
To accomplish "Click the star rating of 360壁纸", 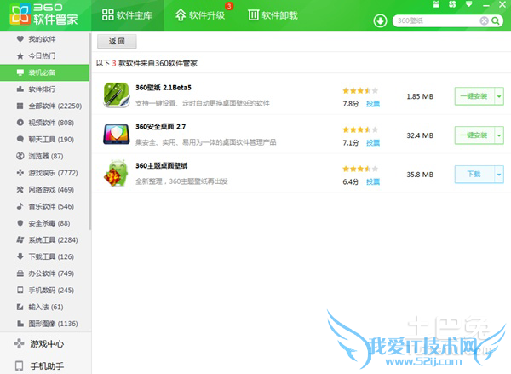I will pyautogui.click(x=360, y=91).
